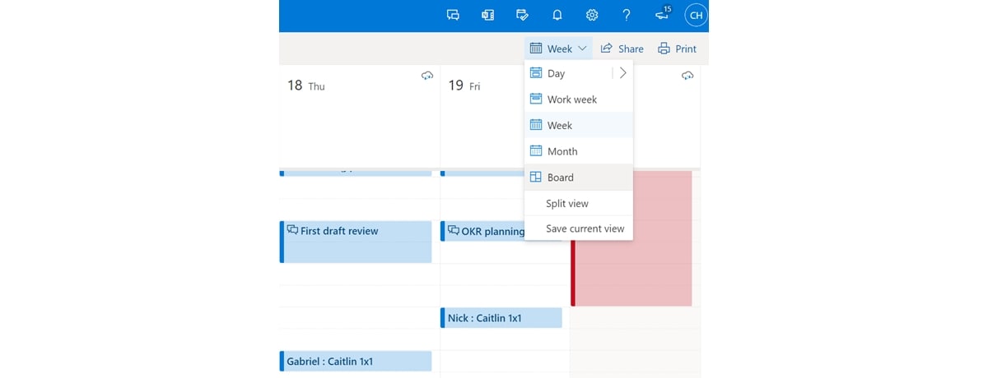Click the Share button

pyautogui.click(x=622, y=48)
